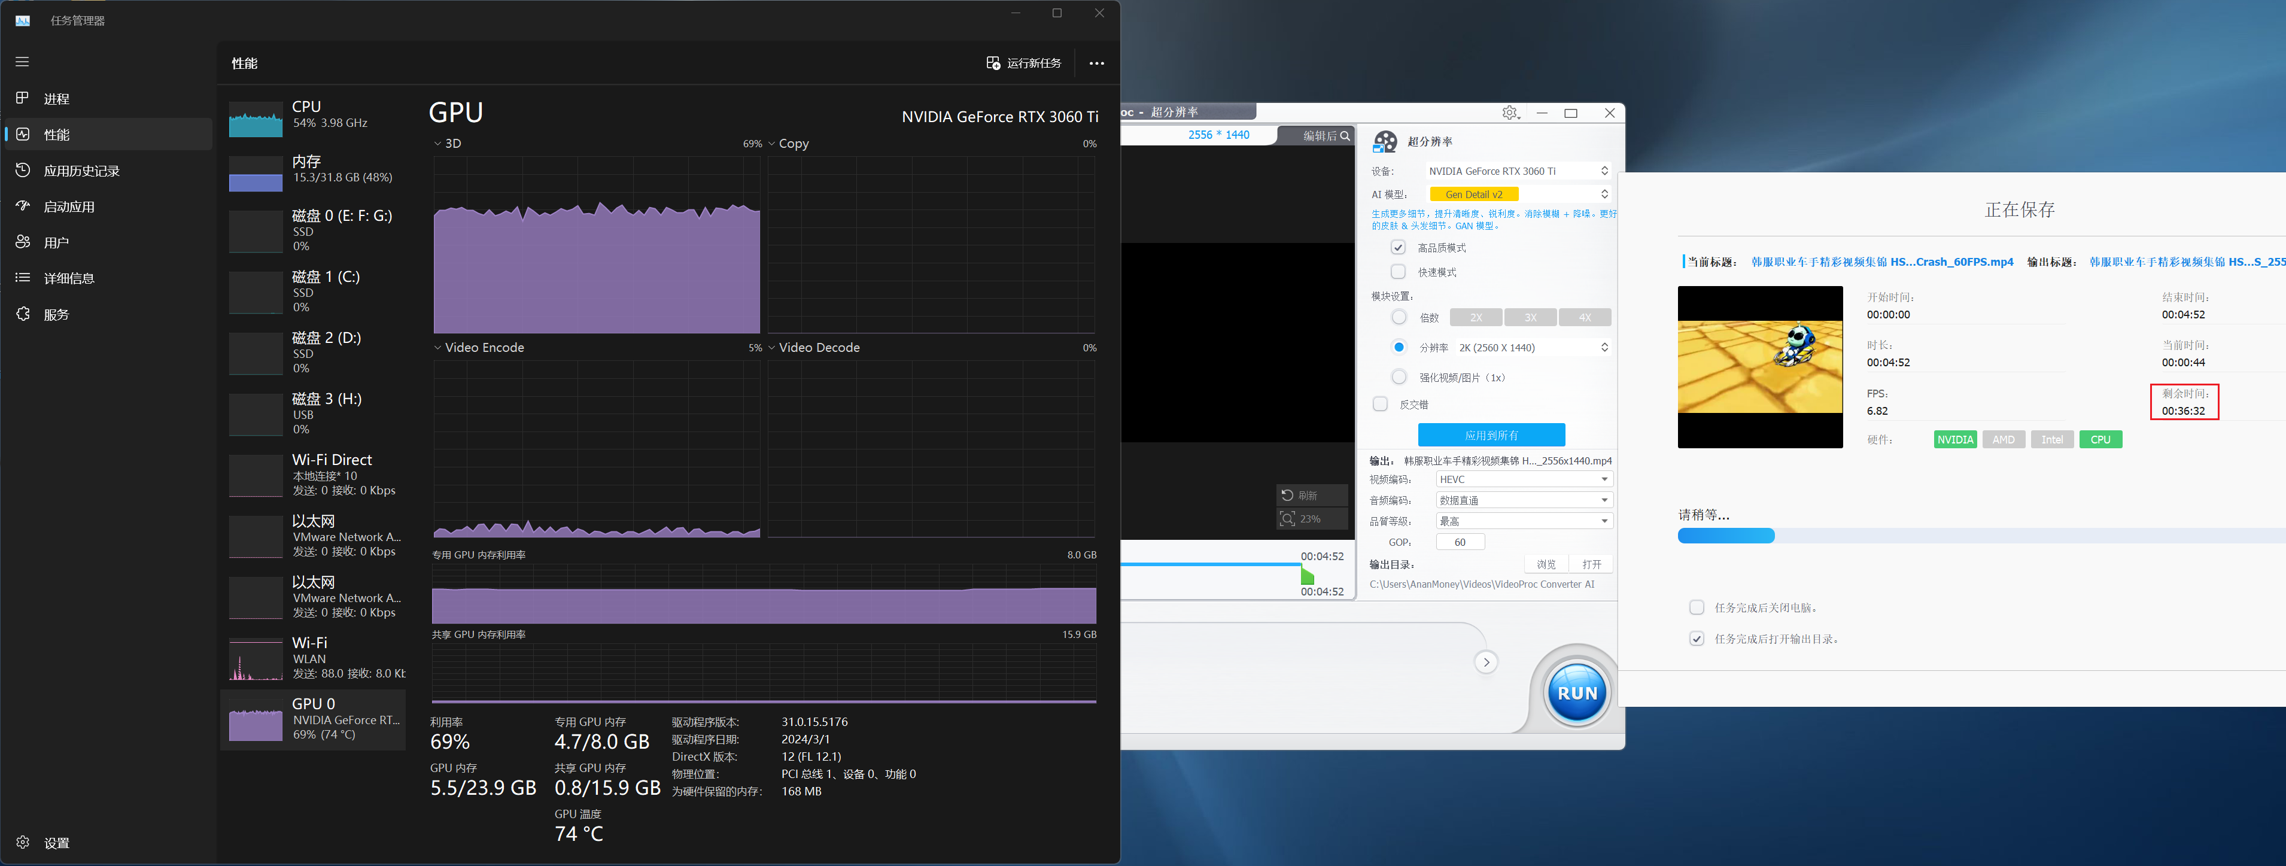The width and height of the screenshot is (2286, 866).
Task: Open the 详细信息 details page
Action: click(108, 278)
